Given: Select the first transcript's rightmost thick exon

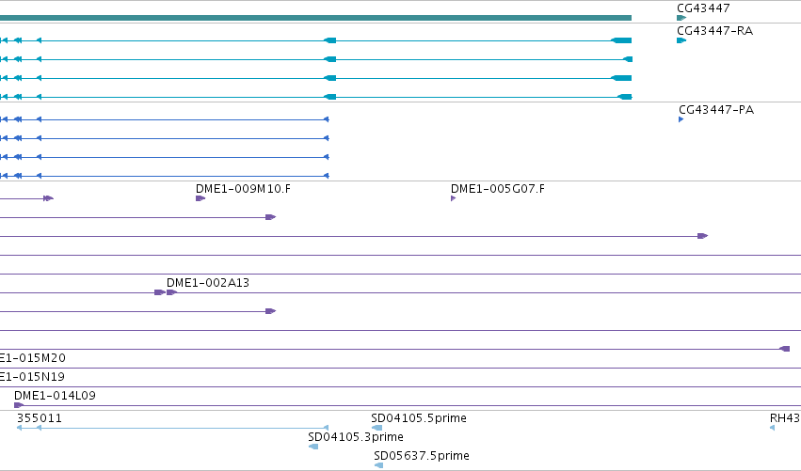Looking at the screenshot, I should [x=622, y=40].
